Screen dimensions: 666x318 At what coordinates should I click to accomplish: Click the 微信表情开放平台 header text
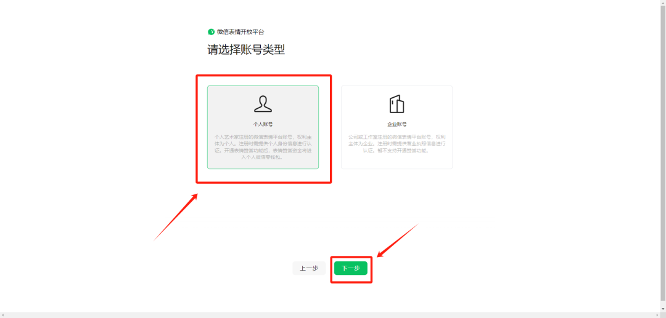click(240, 32)
